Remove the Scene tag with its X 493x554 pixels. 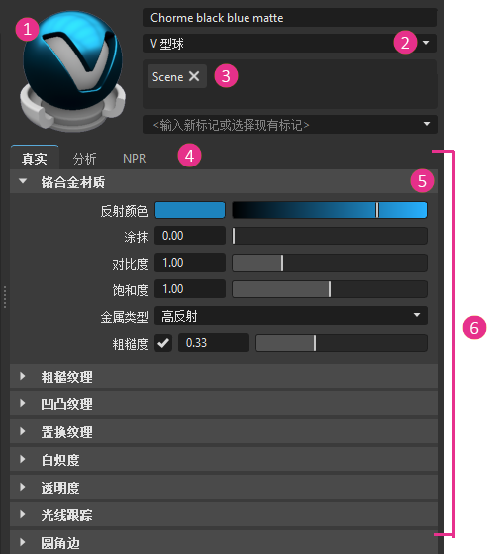pyautogui.click(x=194, y=76)
